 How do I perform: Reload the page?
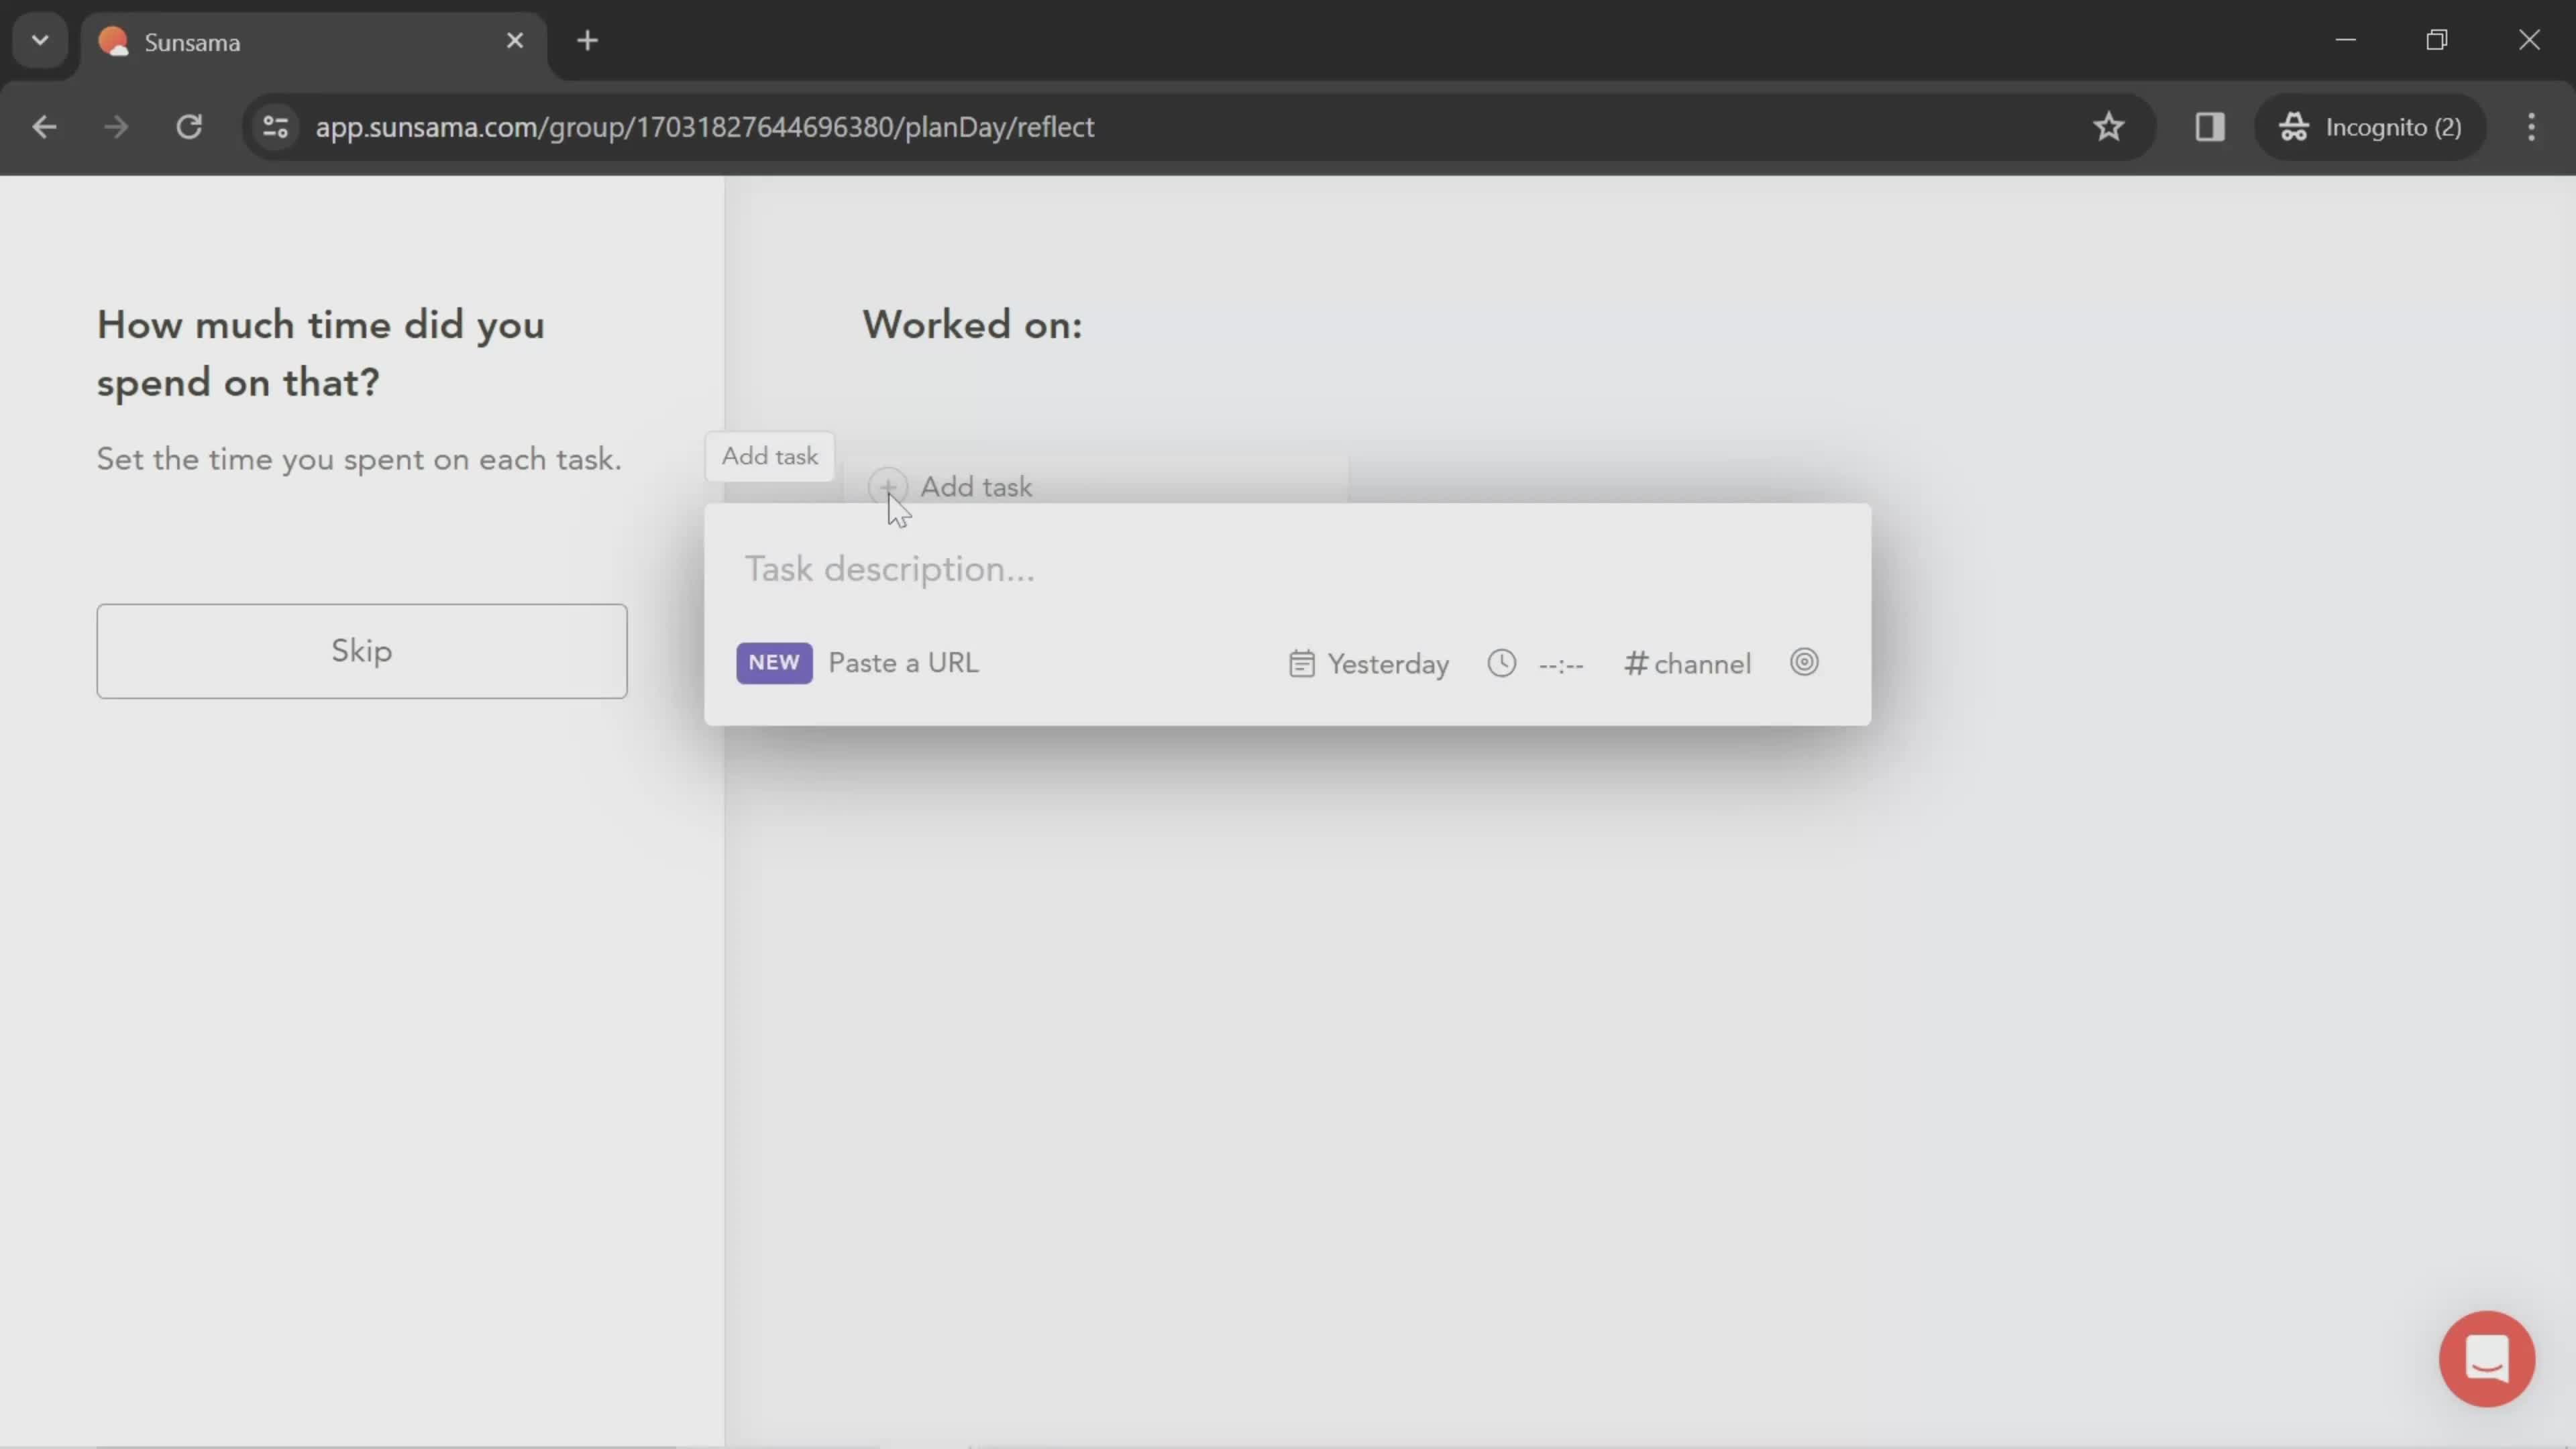(x=189, y=127)
